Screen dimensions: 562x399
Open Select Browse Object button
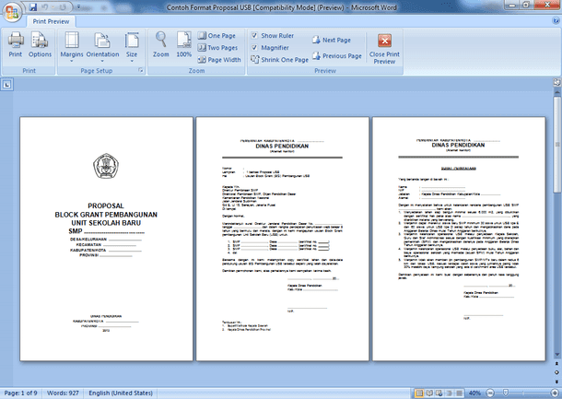tap(557, 373)
